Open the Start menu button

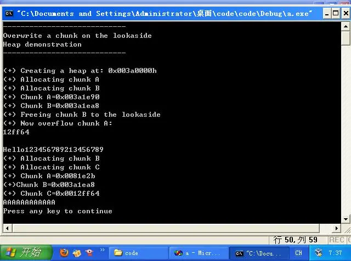click(x=26, y=253)
